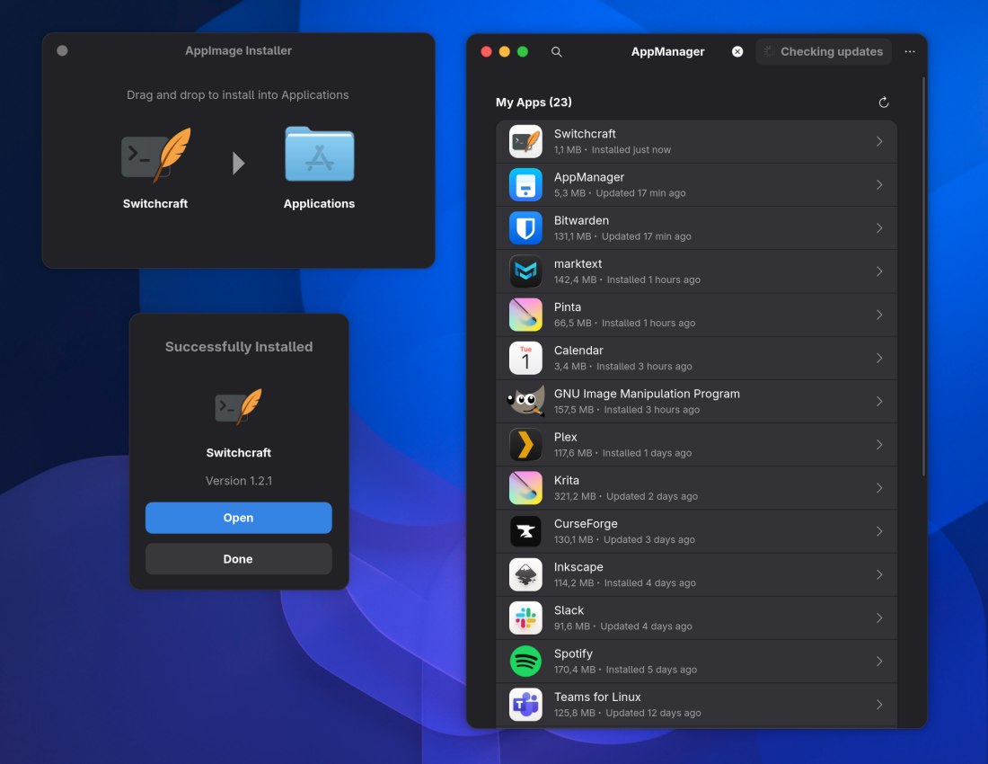Click the GIMP mascot icon

(525, 401)
